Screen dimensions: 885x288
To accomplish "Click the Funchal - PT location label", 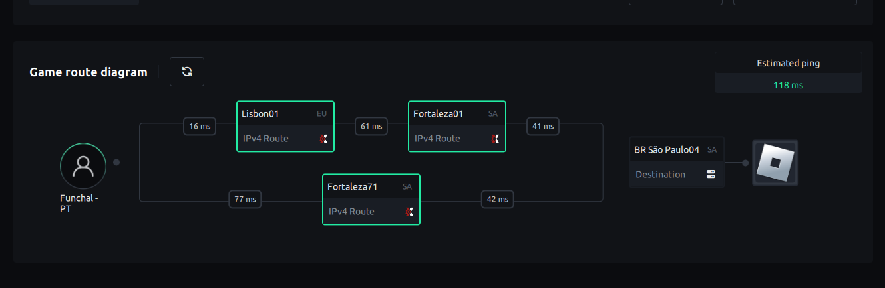I will pos(79,203).
